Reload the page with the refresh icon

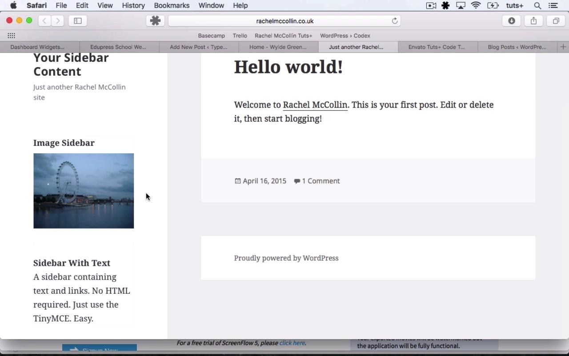coord(394,21)
